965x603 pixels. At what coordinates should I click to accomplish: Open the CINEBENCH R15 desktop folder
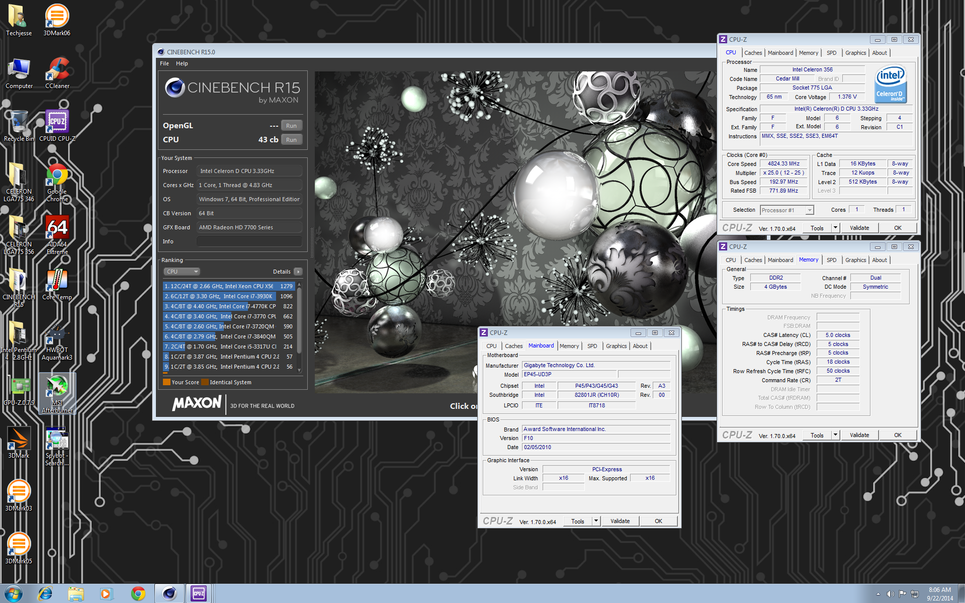tap(19, 288)
